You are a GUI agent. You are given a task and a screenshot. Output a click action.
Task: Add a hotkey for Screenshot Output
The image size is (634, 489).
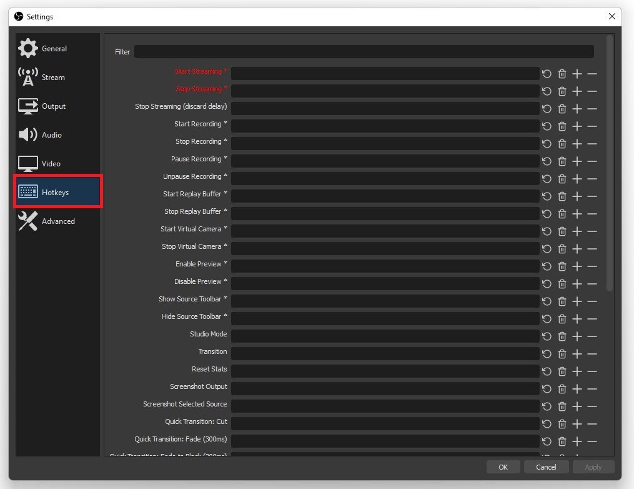[577, 389]
